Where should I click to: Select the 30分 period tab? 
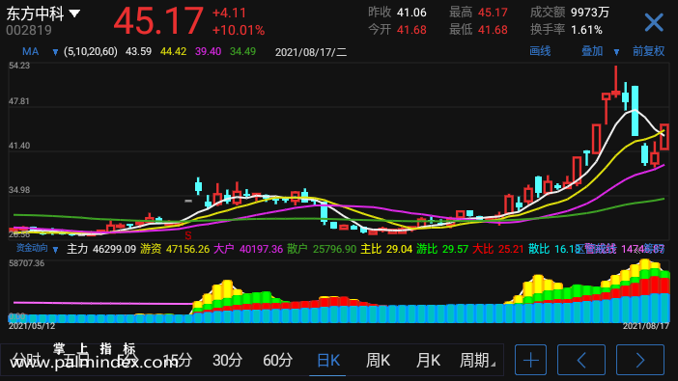click(227, 361)
